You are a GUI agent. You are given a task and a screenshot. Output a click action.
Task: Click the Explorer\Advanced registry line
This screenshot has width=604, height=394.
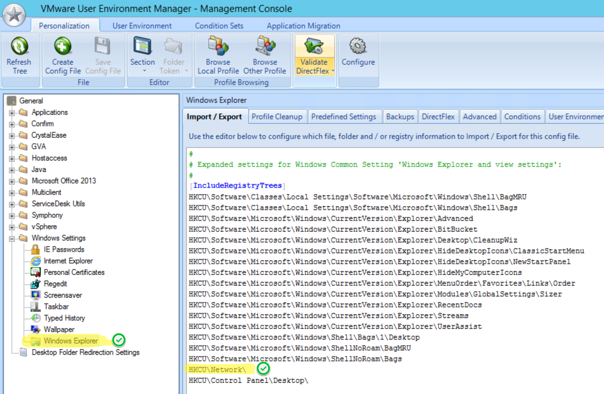pyautogui.click(x=331, y=218)
